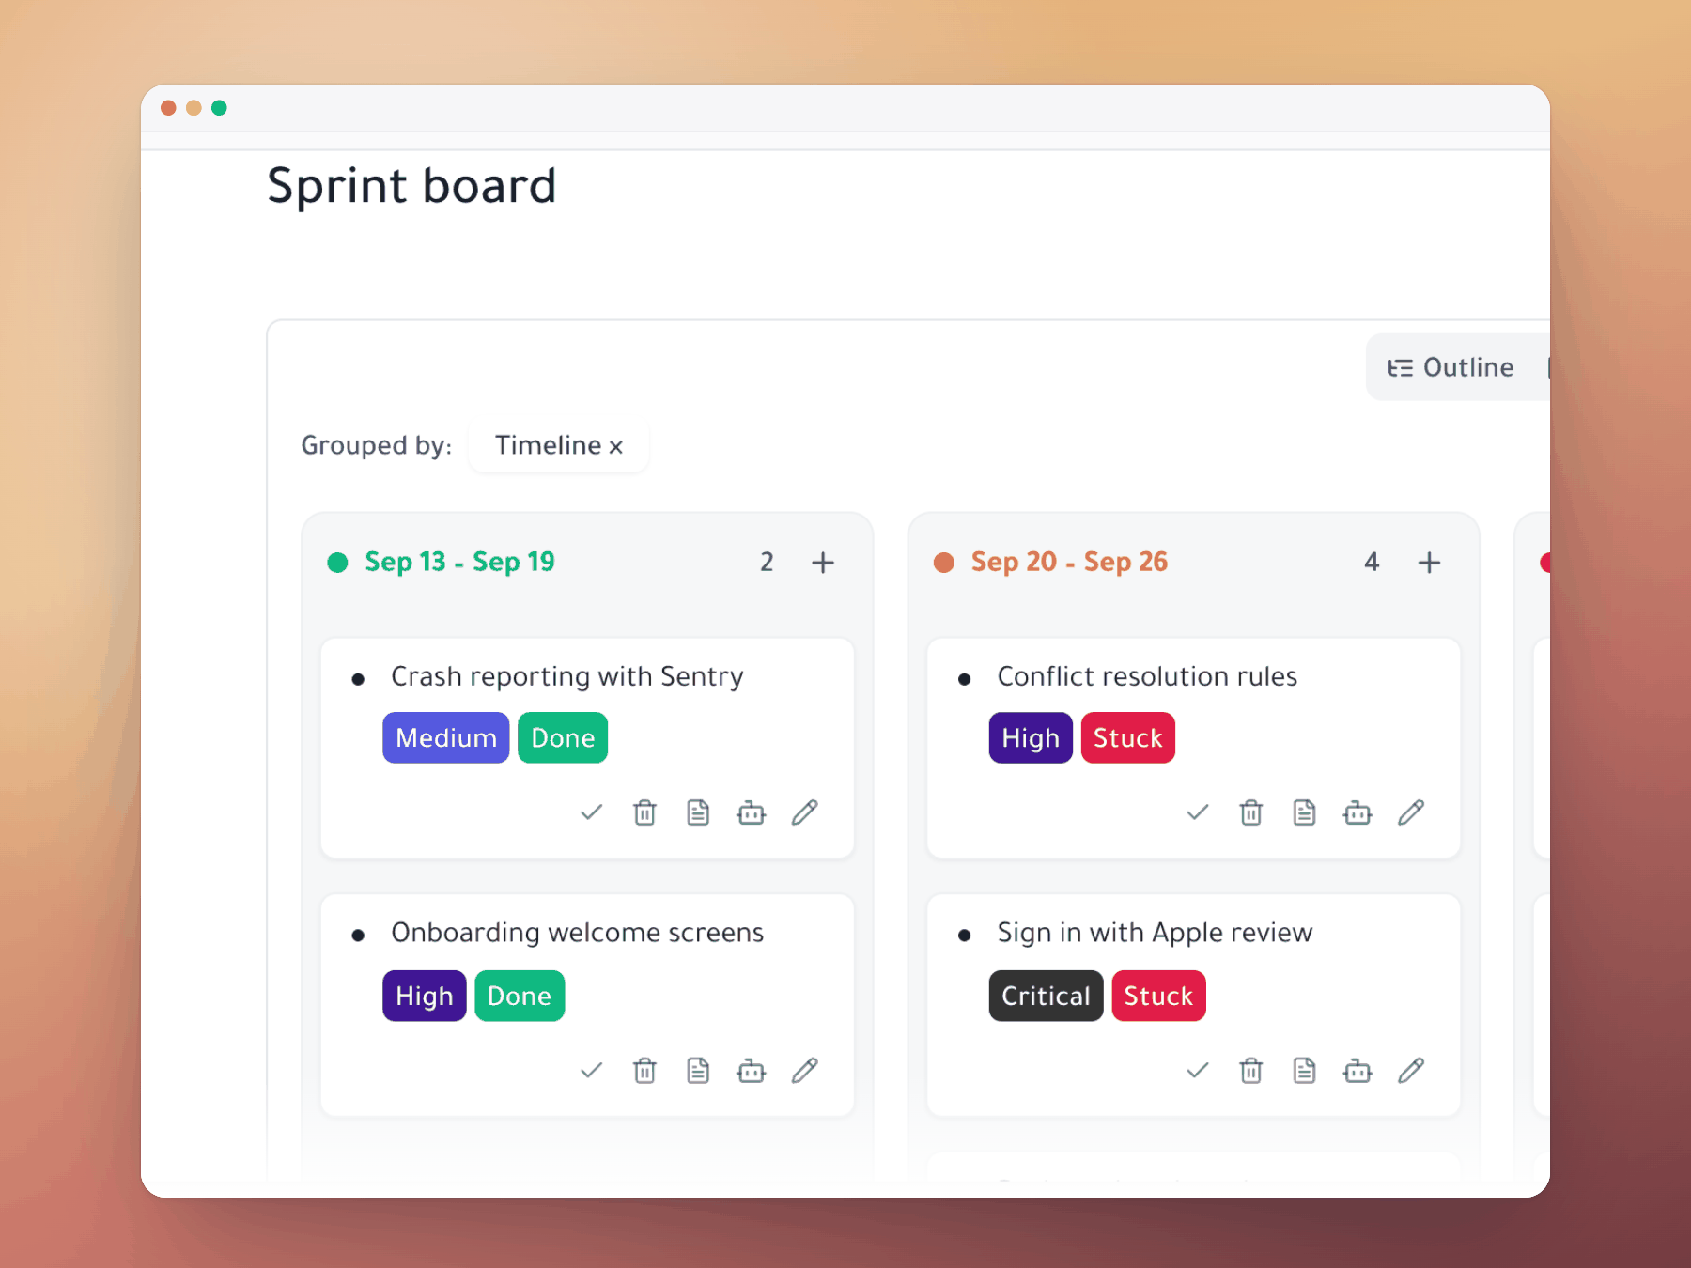1691x1268 pixels.
Task: Open the Outline view
Action: 1451,367
